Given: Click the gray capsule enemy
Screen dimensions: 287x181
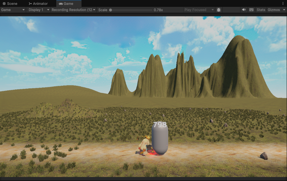Looking at the screenshot, I should (x=160, y=140).
